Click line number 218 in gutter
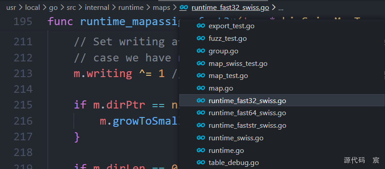This screenshot has height=169, width=385. pos(23,152)
